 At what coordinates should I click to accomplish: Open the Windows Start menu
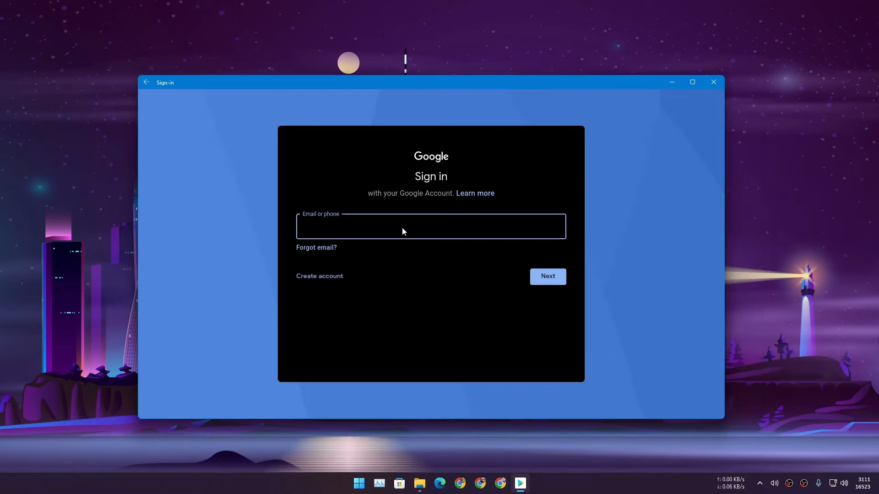point(359,483)
